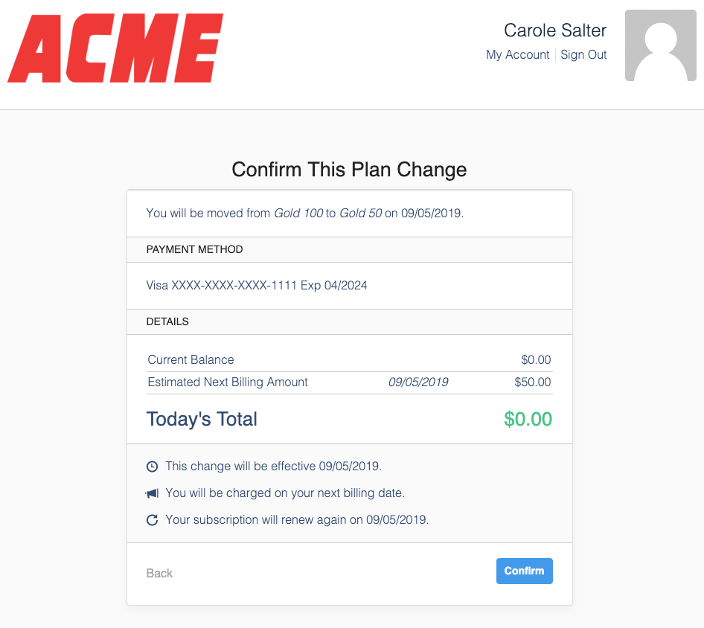Click the user name Carole Salter

pos(554,31)
